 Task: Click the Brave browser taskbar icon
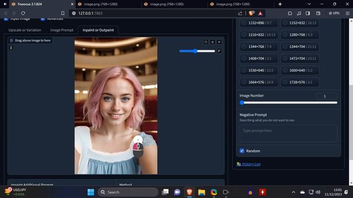pyautogui.click(x=189, y=192)
